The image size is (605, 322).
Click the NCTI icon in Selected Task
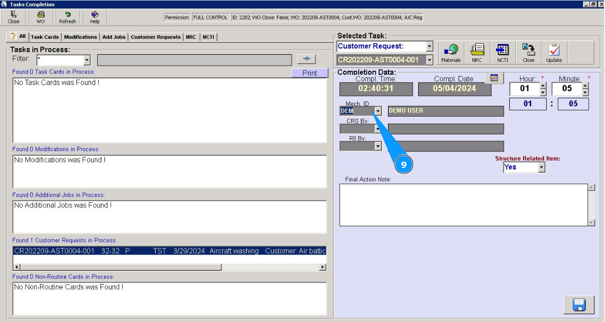[503, 53]
